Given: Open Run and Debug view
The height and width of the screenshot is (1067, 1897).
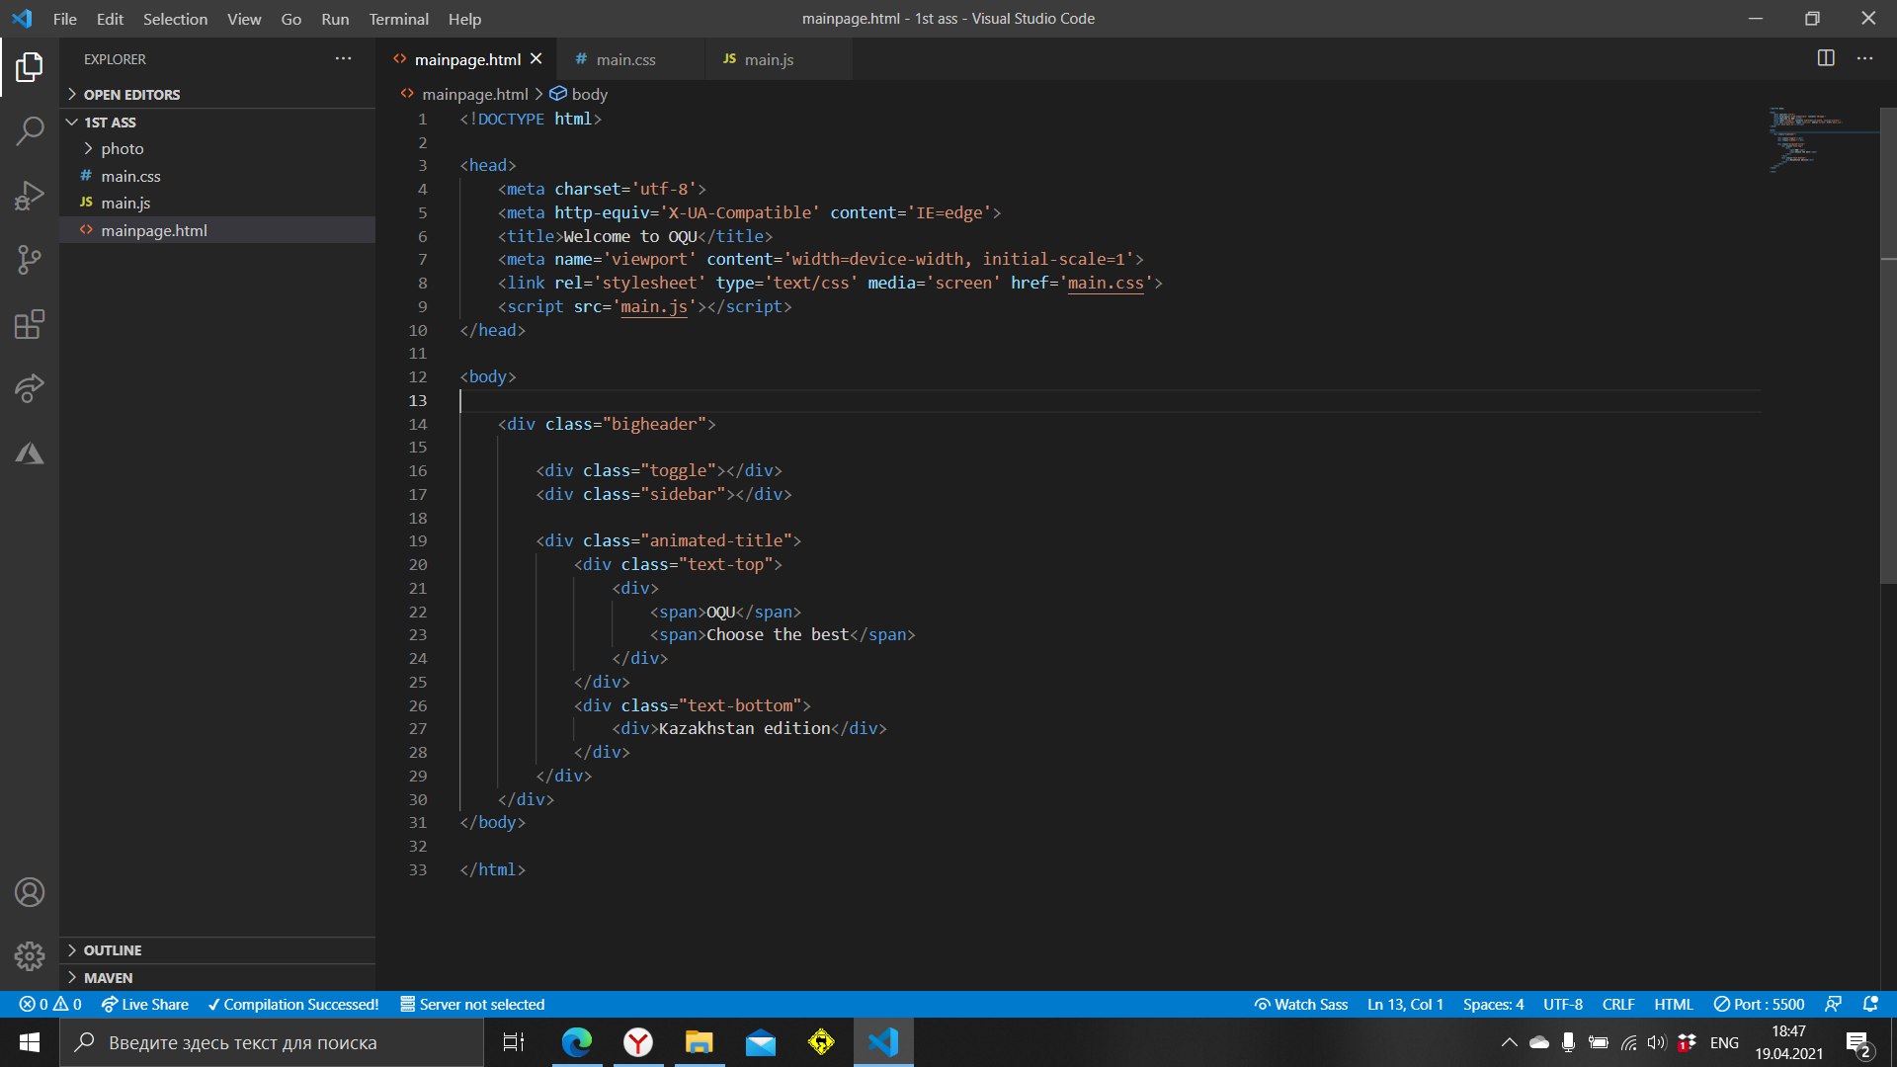Looking at the screenshot, I should coord(30,196).
